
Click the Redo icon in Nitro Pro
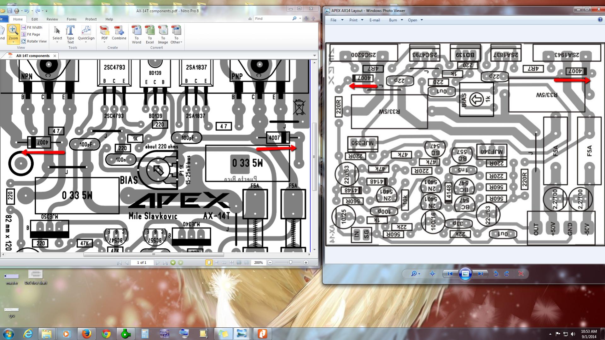38,11
